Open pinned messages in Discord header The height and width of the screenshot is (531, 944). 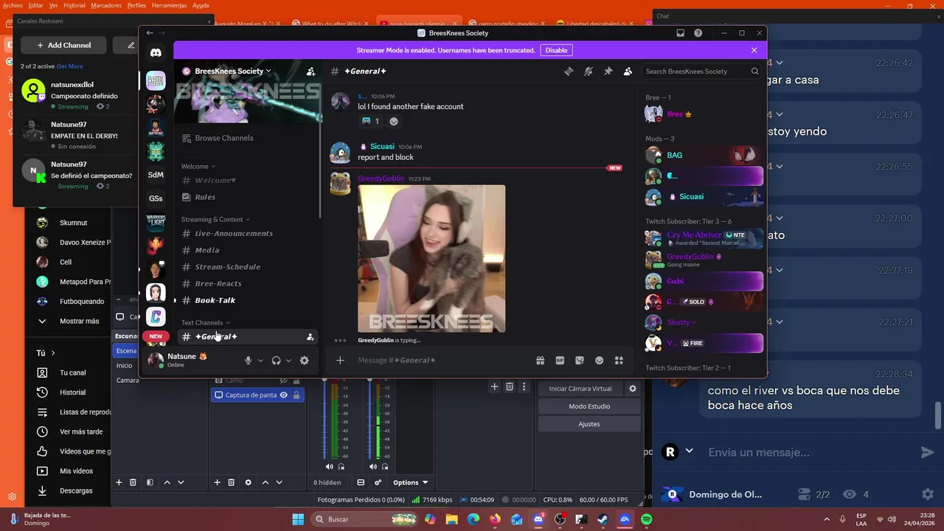608,72
